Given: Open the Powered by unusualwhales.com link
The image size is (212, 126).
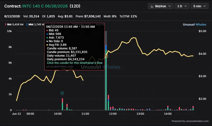Looking at the screenshot, I should tap(190, 121).
